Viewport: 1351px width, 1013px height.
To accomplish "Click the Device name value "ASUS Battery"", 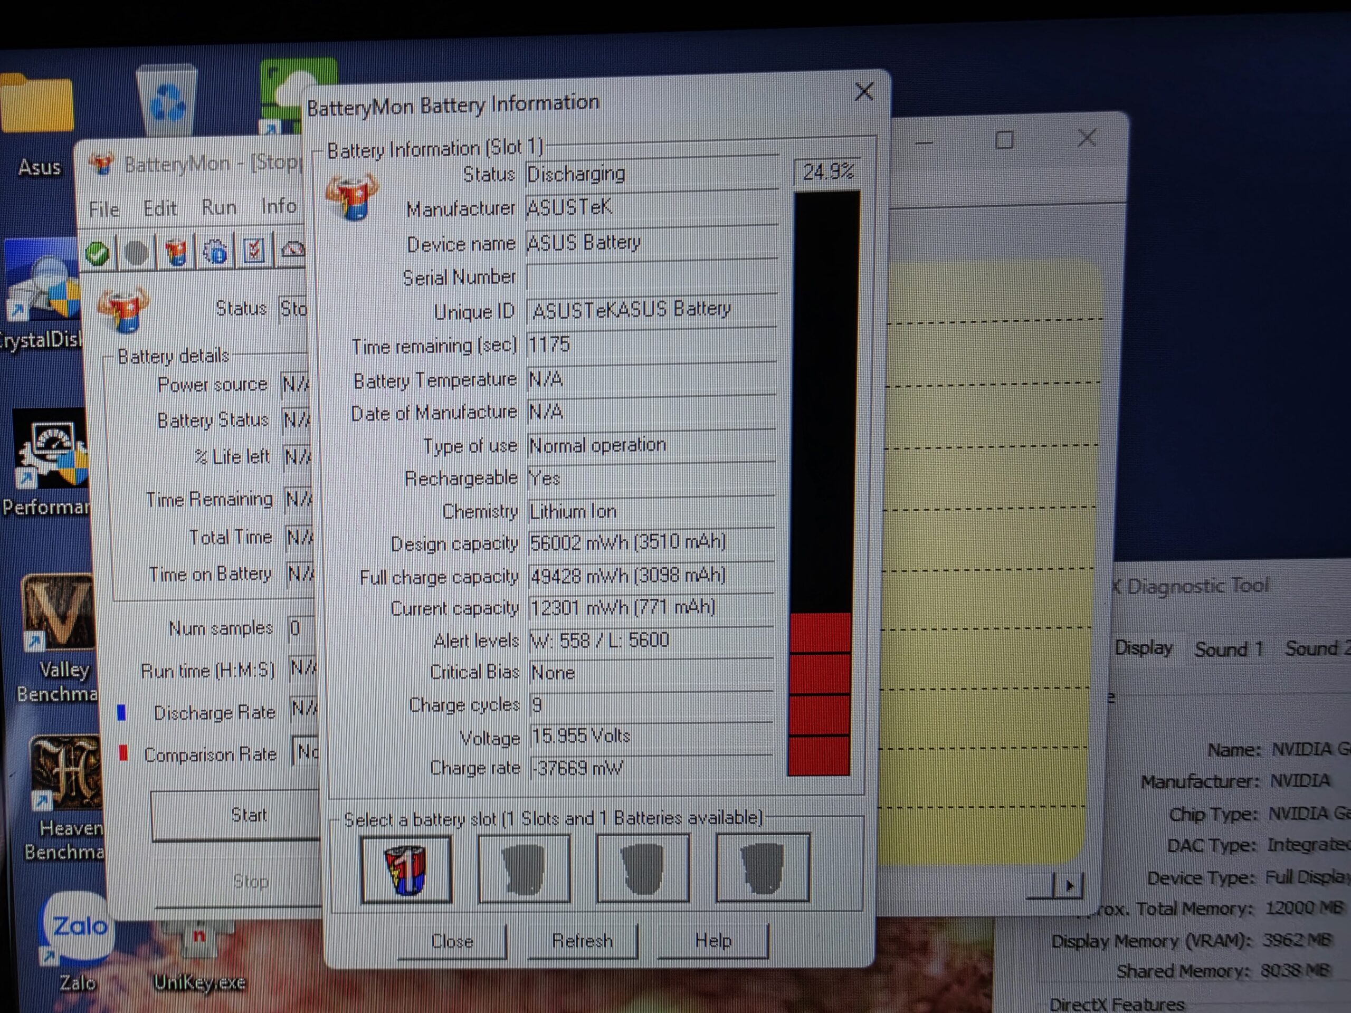I will pos(584,242).
